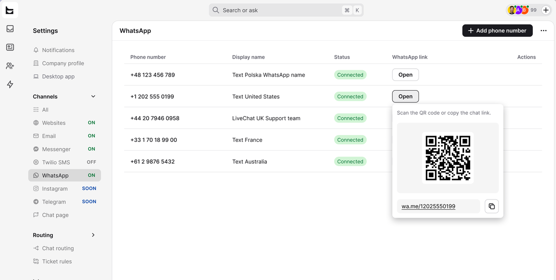Click the OFF label next to Twilio SMS
Viewport: 556px width, 280px height.
92,162
